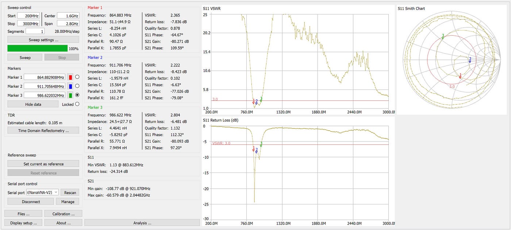Edit the Start frequency field
Image resolution: width=511 pixels, height=230 pixels.
(x=28, y=16)
